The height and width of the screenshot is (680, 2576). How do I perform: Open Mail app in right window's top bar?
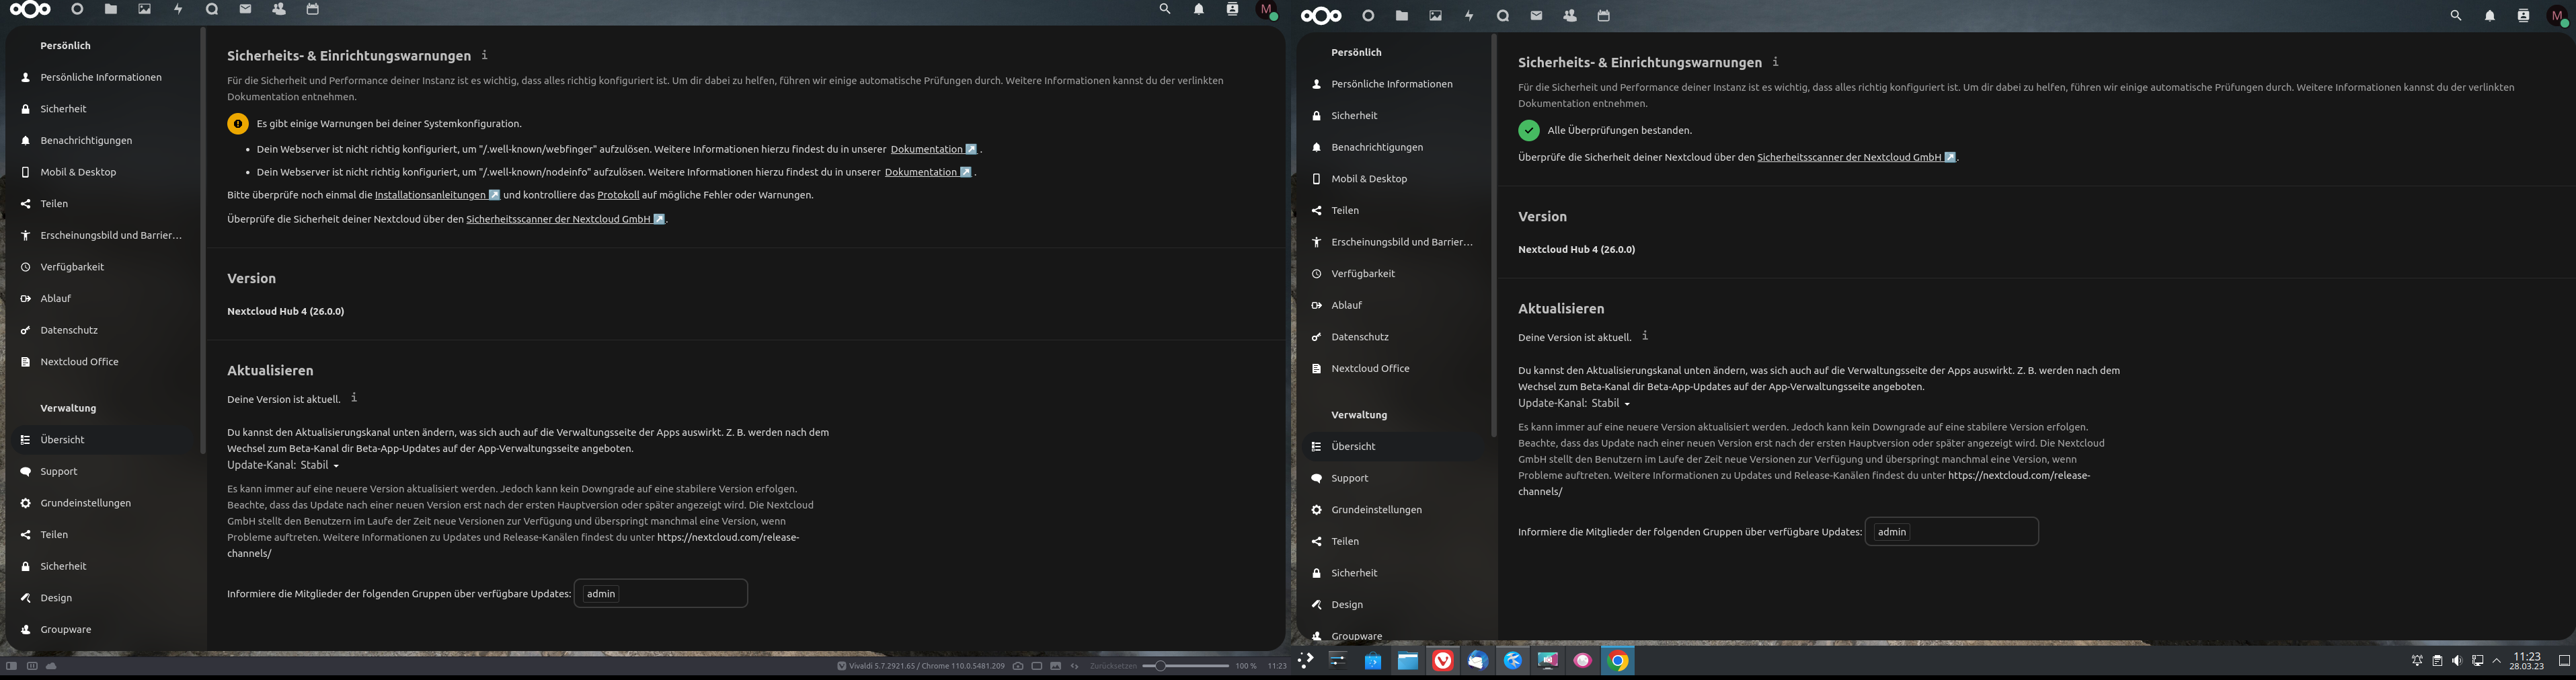1536,16
